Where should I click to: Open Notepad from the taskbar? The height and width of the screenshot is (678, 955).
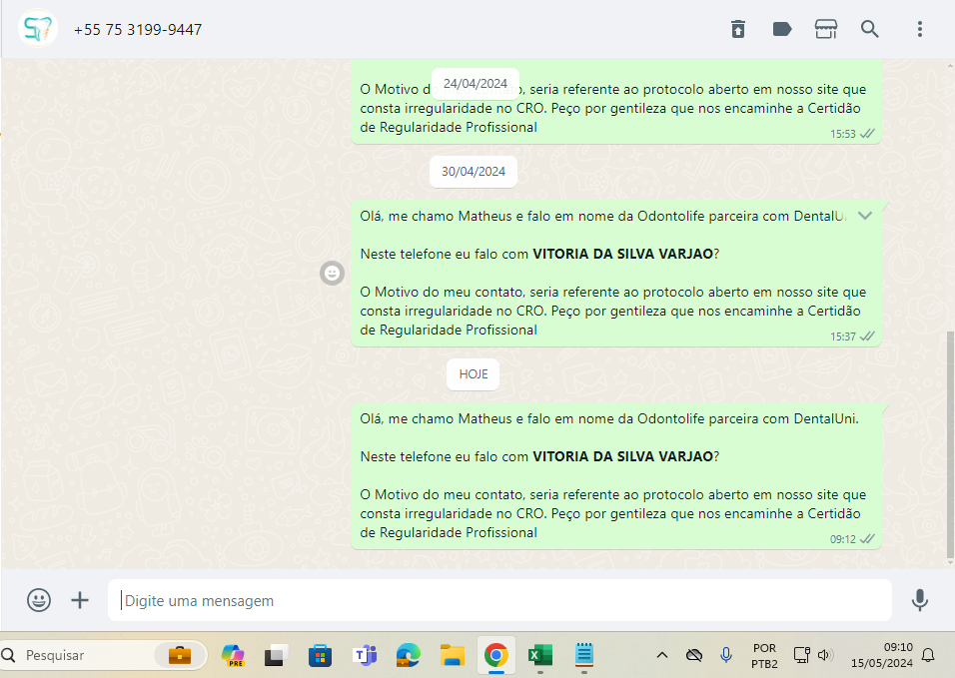[584, 655]
